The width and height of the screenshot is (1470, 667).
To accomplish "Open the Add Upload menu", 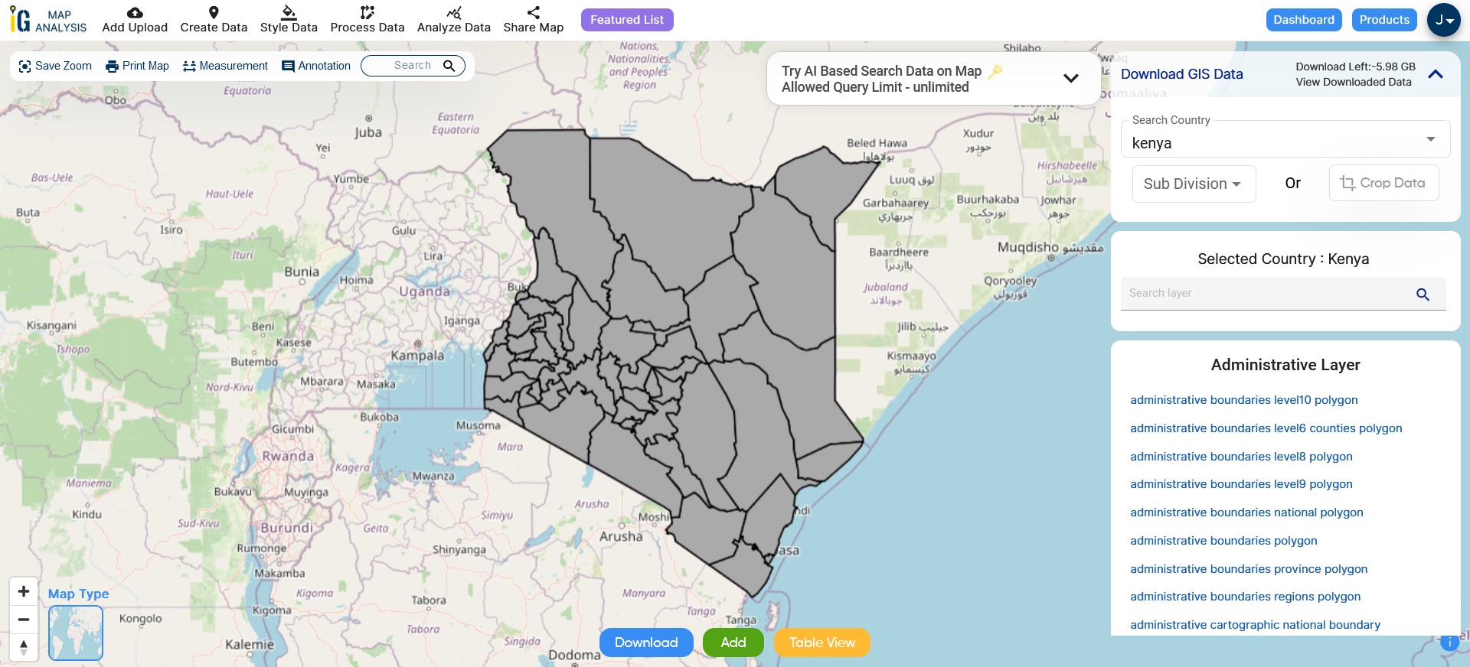I will tap(135, 20).
